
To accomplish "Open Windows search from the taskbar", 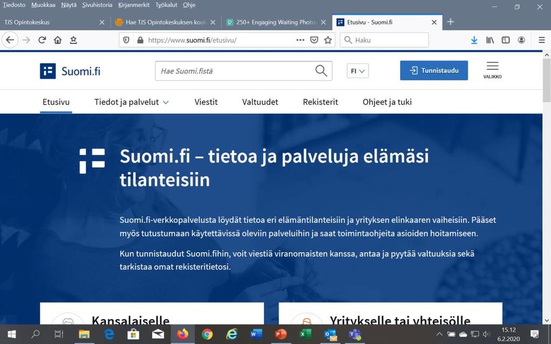I will point(36,334).
